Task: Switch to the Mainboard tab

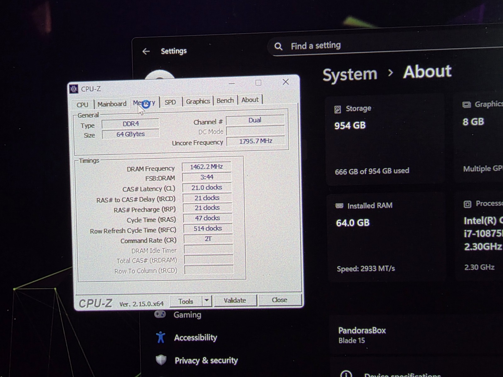Action: pyautogui.click(x=112, y=104)
